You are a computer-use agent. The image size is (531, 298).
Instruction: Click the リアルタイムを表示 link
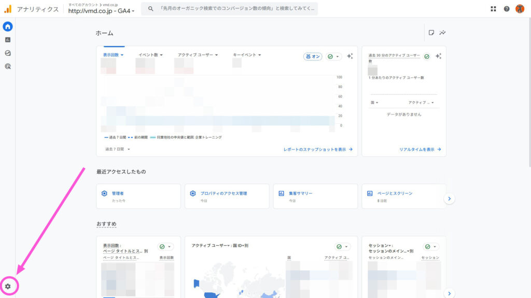click(418, 149)
